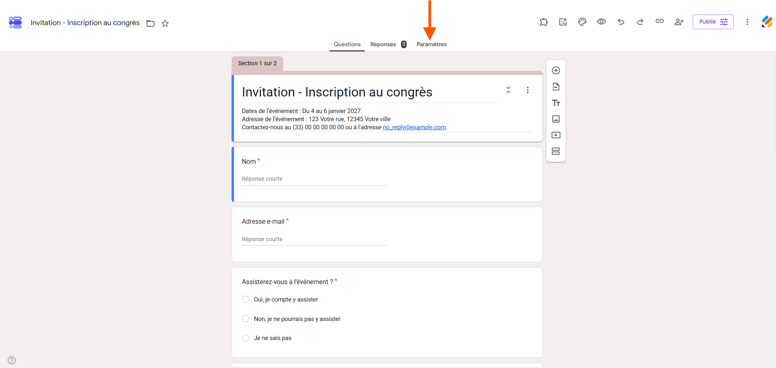Open section options three-dot menu
This screenshot has width=776, height=368.
click(528, 90)
